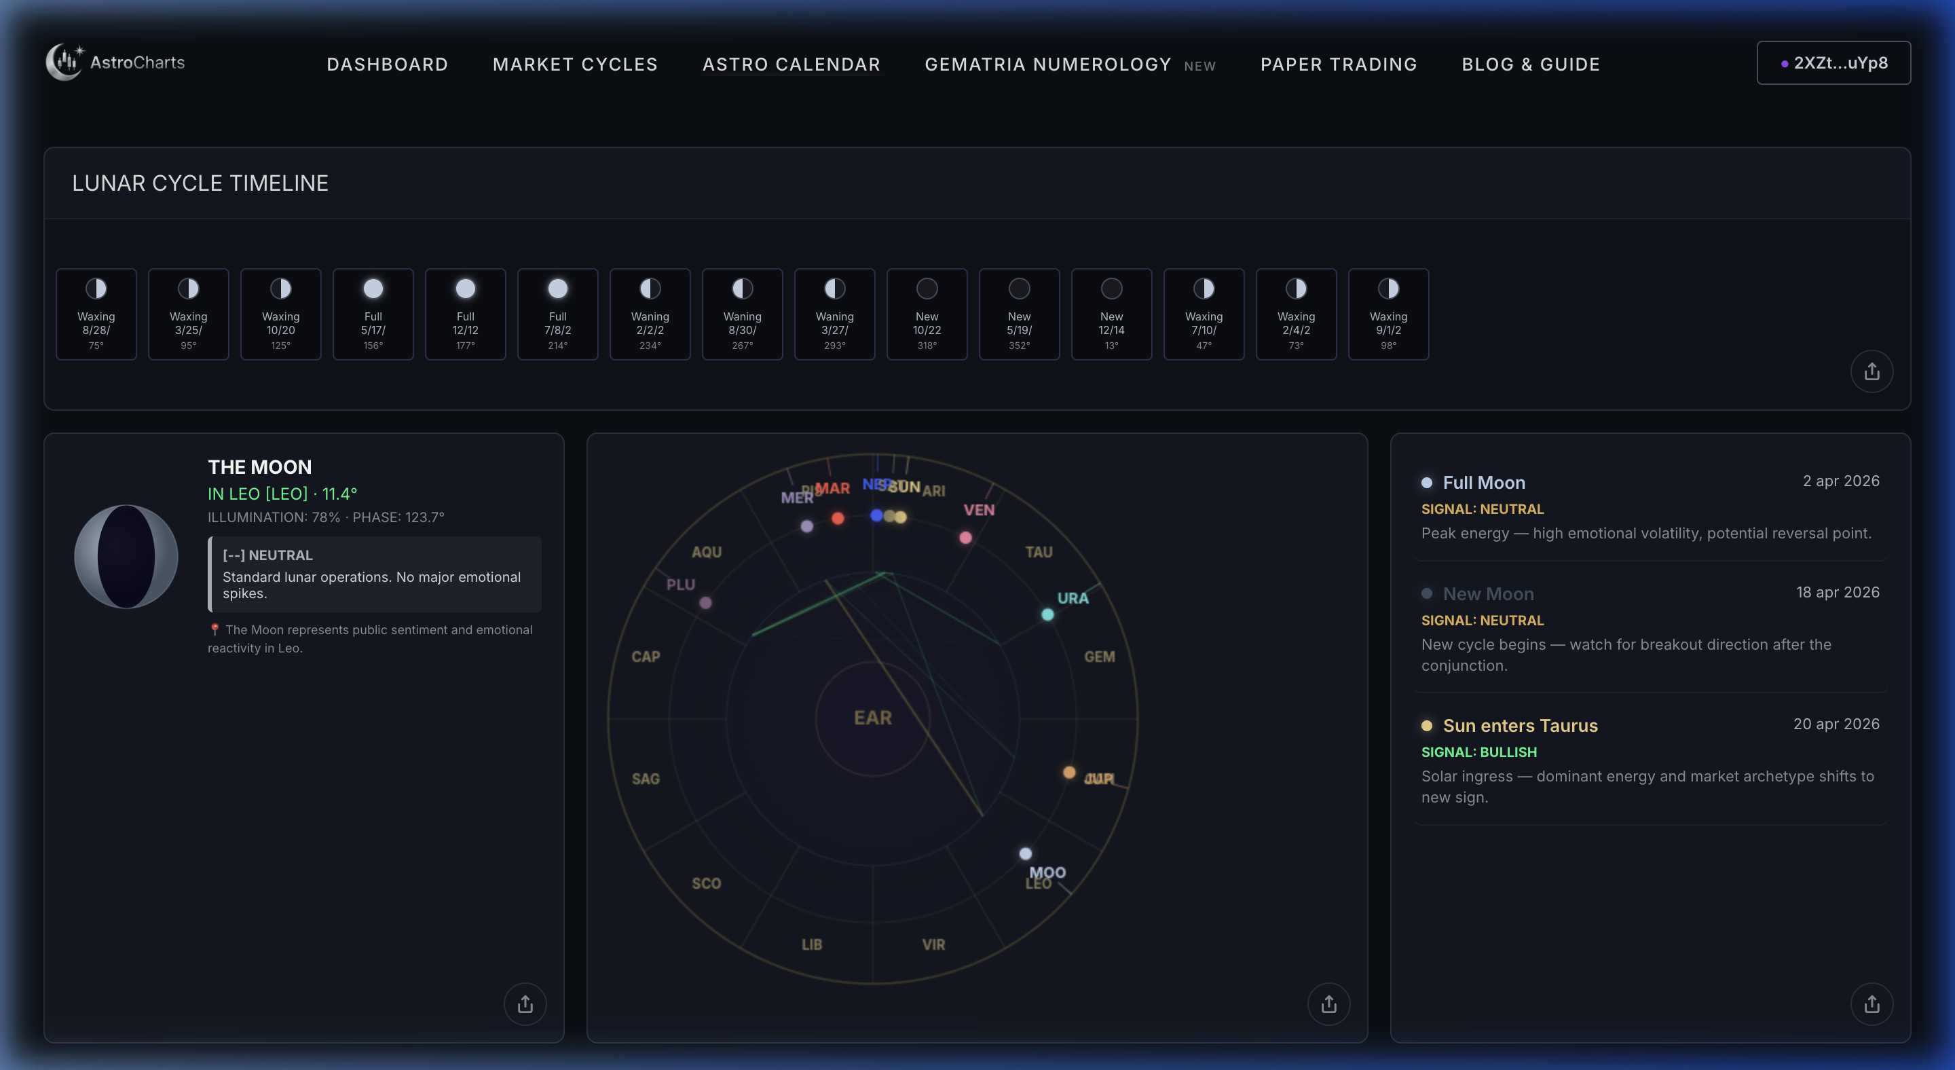Click the share icon on the events panel
Image resolution: width=1955 pixels, height=1070 pixels.
click(x=1872, y=1003)
